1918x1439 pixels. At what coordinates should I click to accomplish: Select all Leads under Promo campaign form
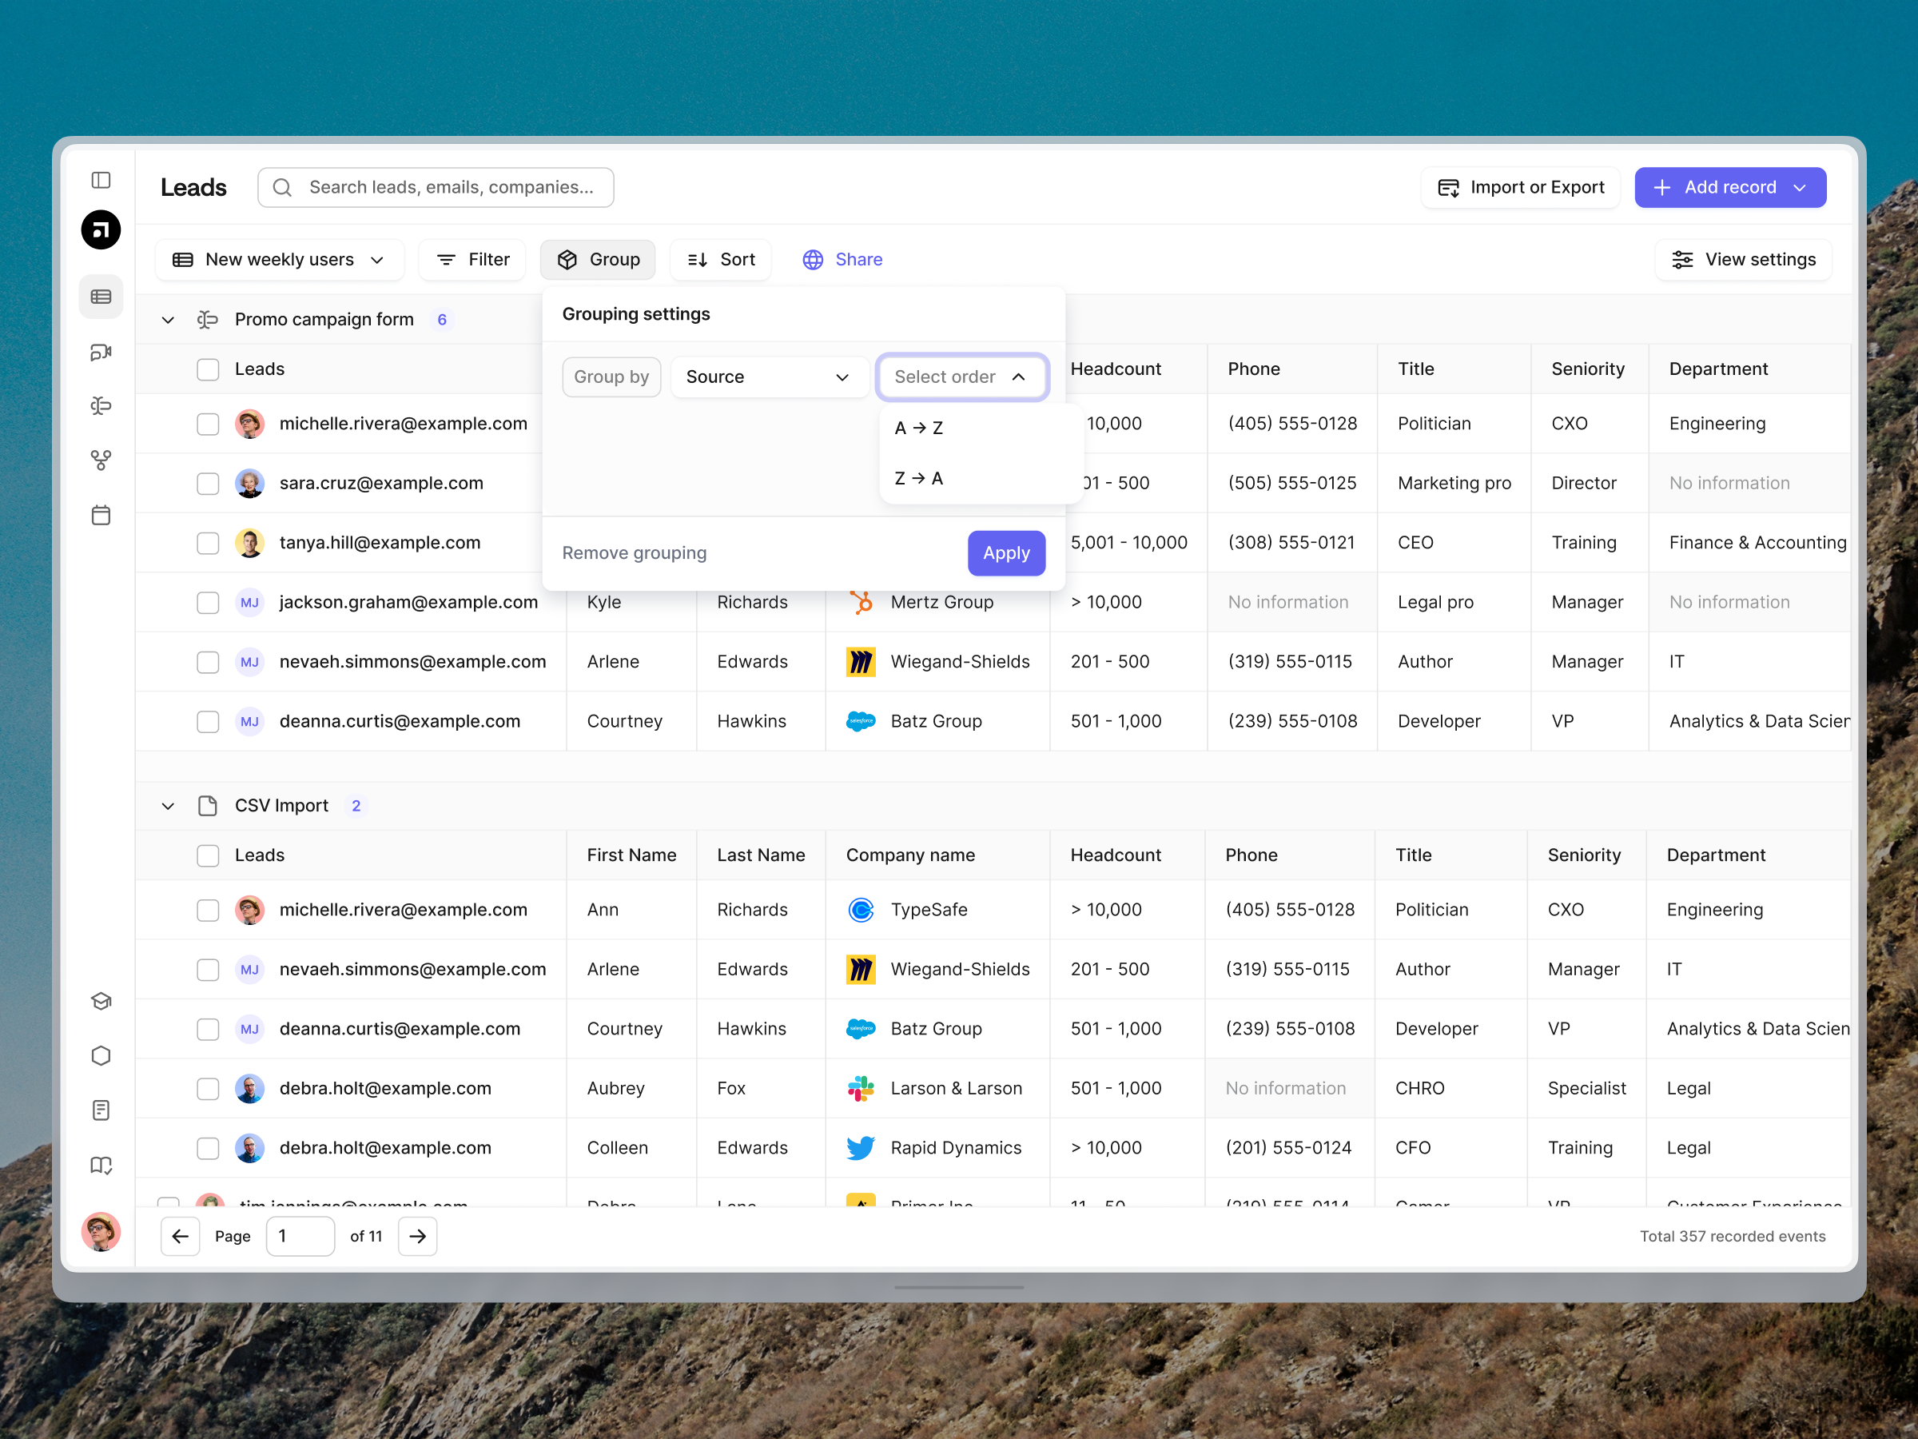208,369
